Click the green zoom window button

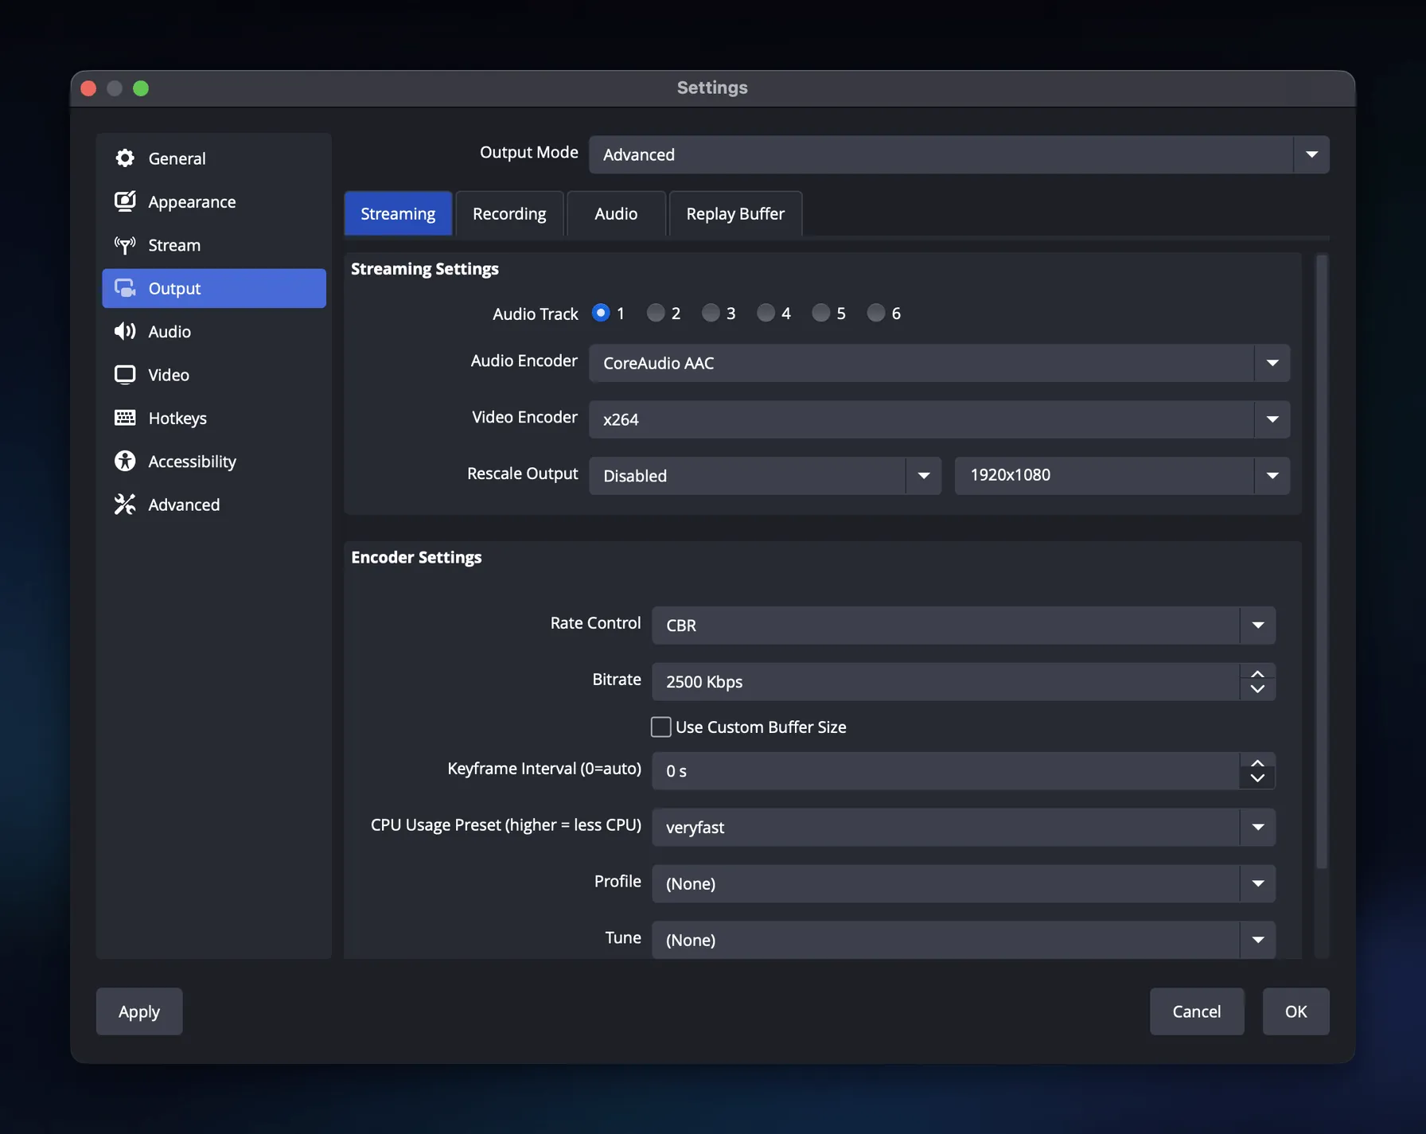[141, 88]
